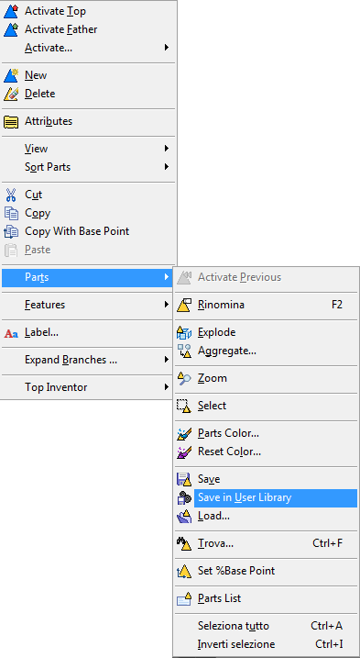Click the Zoom magnifier icon
360x658 pixels.
coord(184,378)
